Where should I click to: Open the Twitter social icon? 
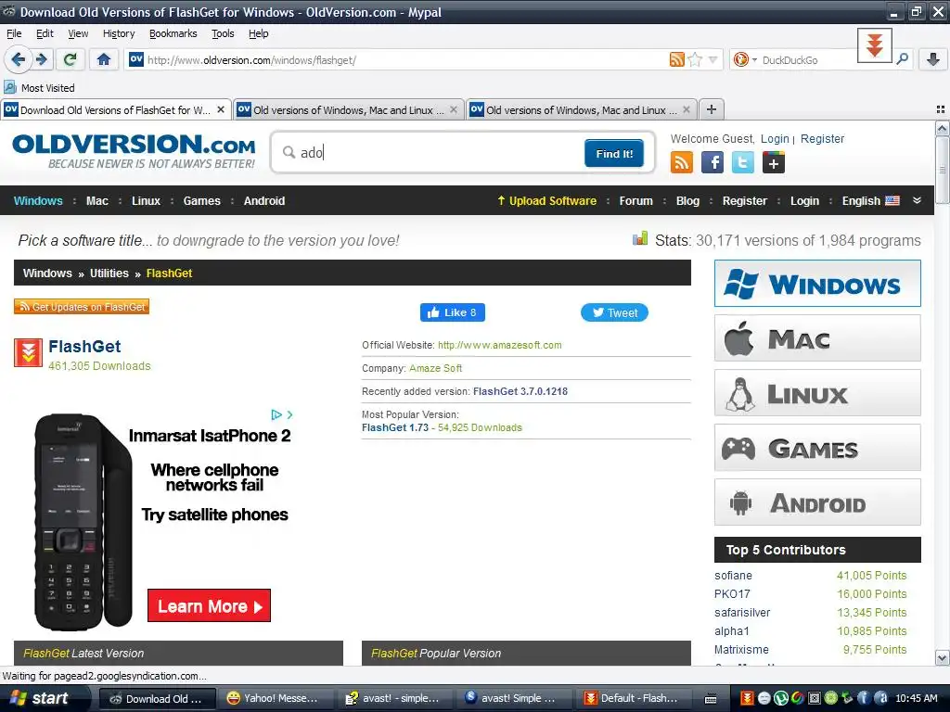[743, 162]
